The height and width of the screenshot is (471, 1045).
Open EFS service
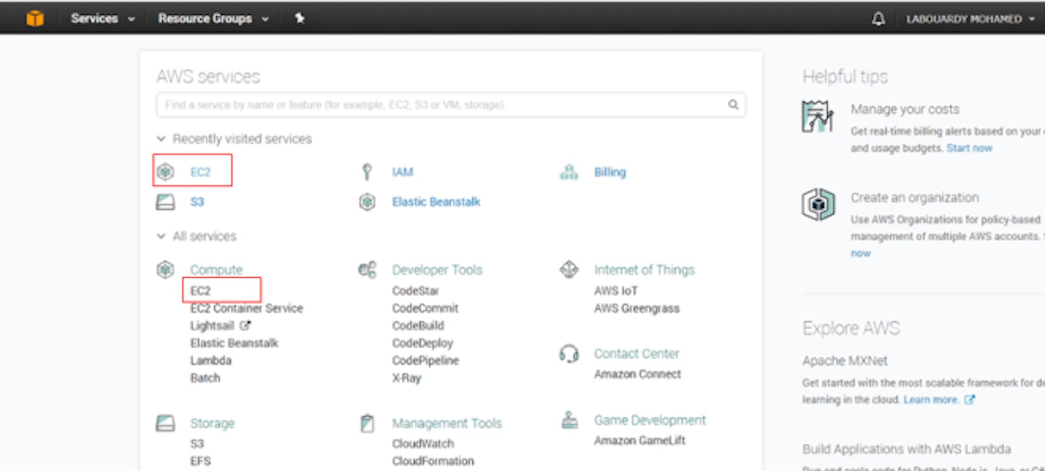pyautogui.click(x=200, y=461)
